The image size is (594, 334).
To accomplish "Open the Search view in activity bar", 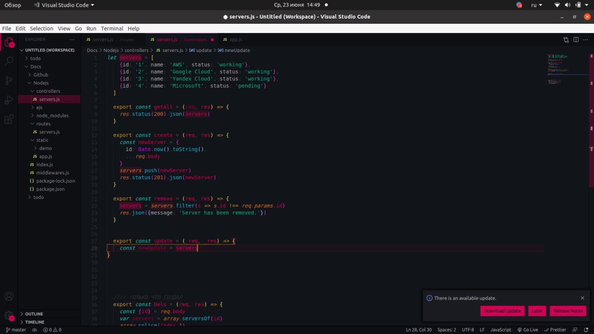I will coord(9,61).
